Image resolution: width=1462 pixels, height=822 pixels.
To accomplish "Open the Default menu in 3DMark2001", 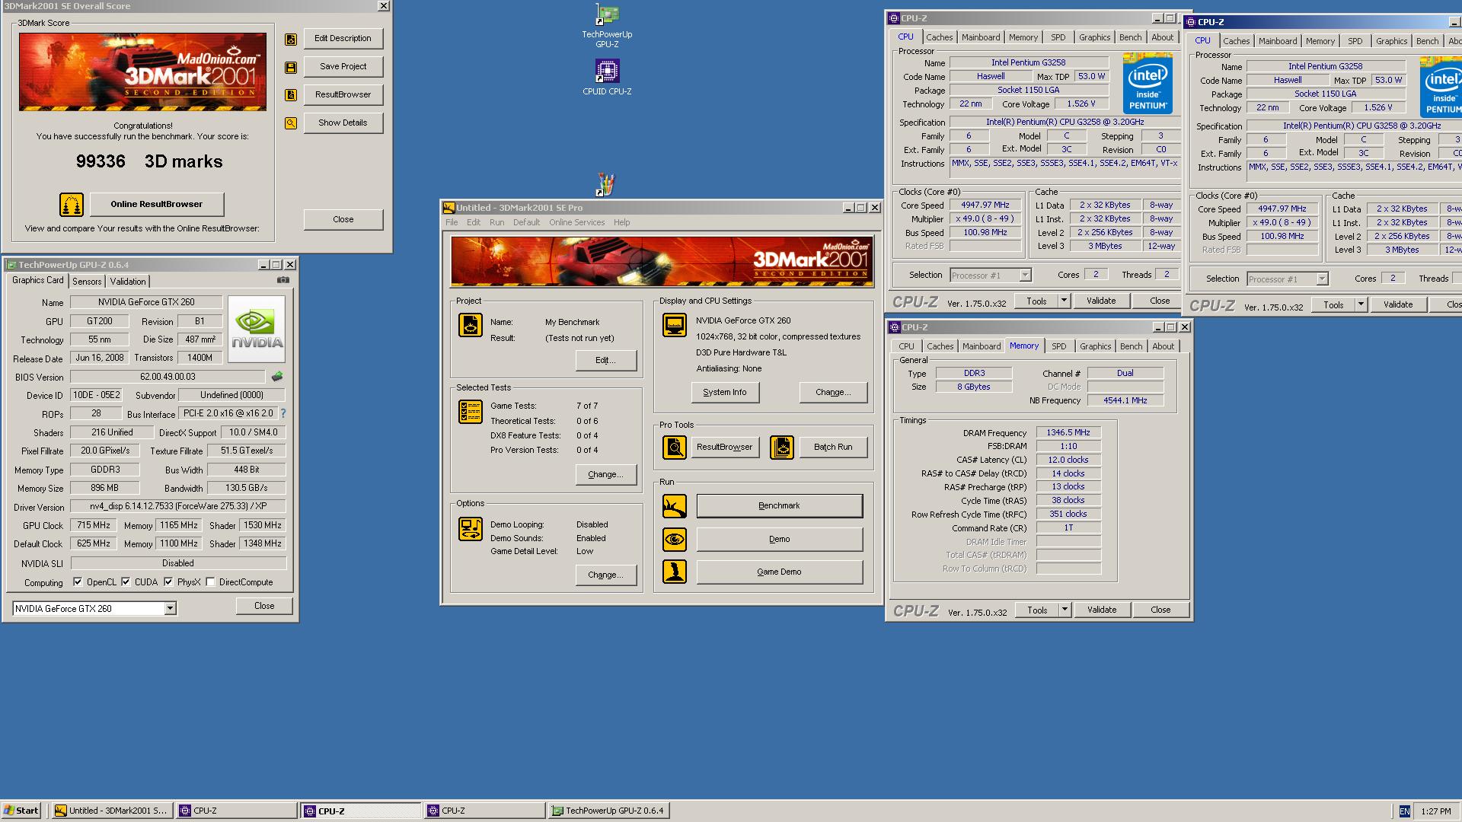I will point(526,223).
